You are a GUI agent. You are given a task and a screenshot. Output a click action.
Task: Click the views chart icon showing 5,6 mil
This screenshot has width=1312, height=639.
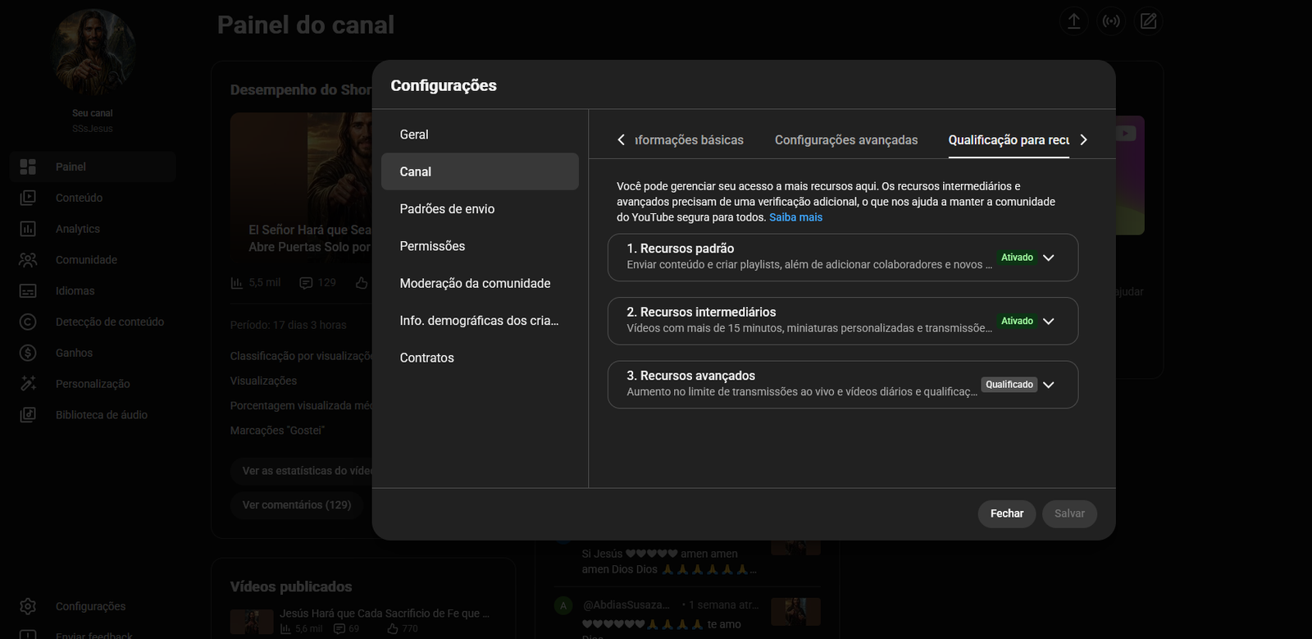click(x=285, y=629)
